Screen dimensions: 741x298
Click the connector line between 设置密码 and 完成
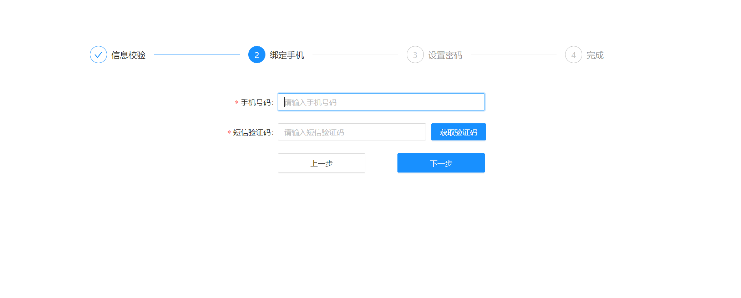(514, 55)
